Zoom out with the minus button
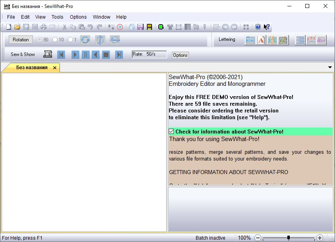Viewport: 335px width, 242px height. pyautogui.click(x=258, y=238)
